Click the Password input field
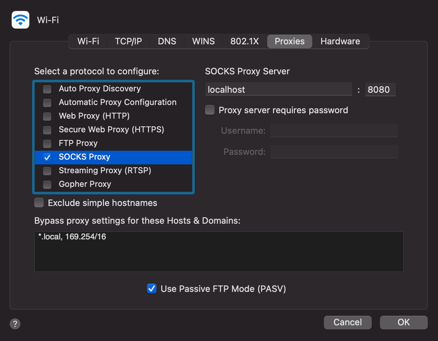 (334, 152)
